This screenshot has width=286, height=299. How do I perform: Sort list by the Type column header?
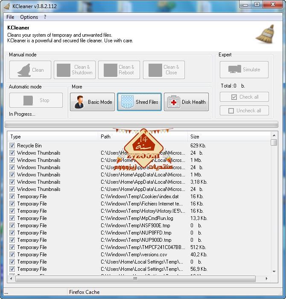coord(53,137)
